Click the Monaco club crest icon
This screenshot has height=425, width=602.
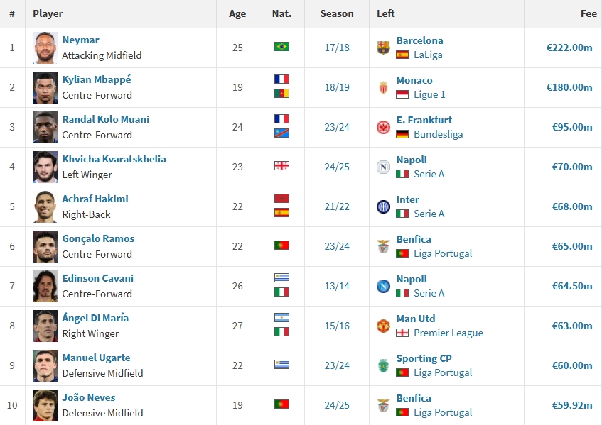384,87
